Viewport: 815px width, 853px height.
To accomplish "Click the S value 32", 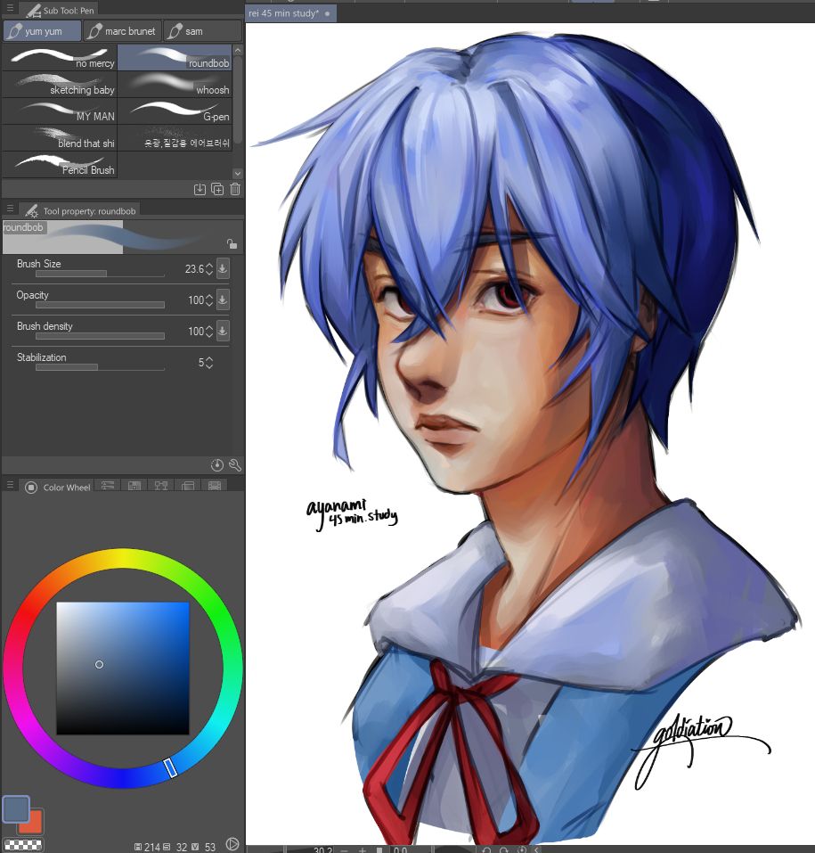I will [x=182, y=847].
